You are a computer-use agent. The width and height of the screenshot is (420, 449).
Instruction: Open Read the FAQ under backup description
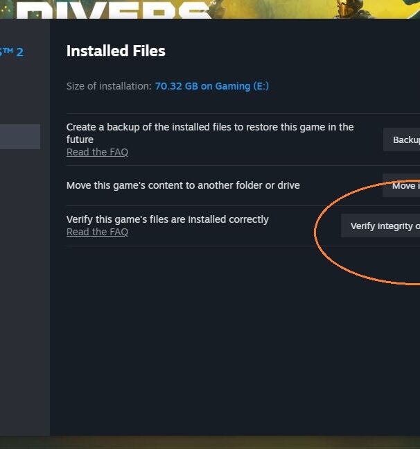pyautogui.click(x=97, y=152)
